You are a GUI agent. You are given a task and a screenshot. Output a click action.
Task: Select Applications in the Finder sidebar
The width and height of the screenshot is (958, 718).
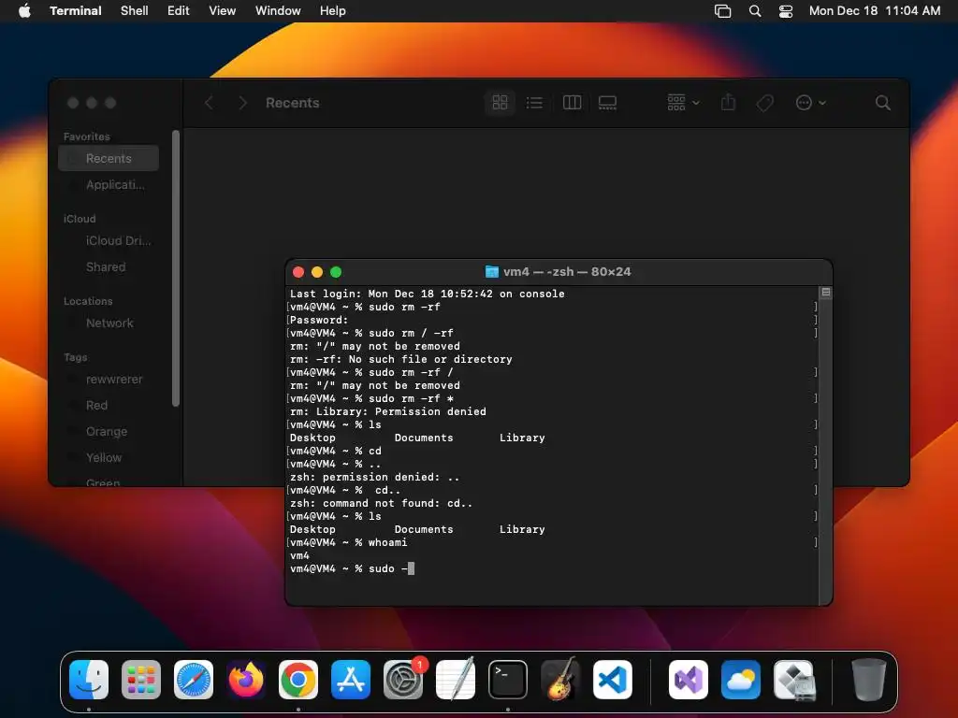[109, 184]
